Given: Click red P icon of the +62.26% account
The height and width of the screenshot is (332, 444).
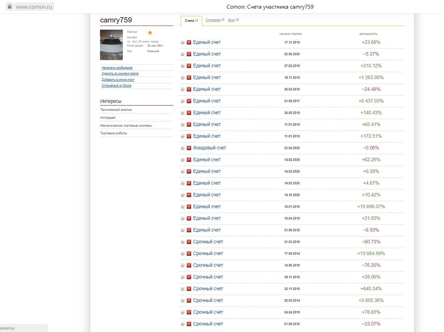Looking at the screenshot, I should coord(189,160).
